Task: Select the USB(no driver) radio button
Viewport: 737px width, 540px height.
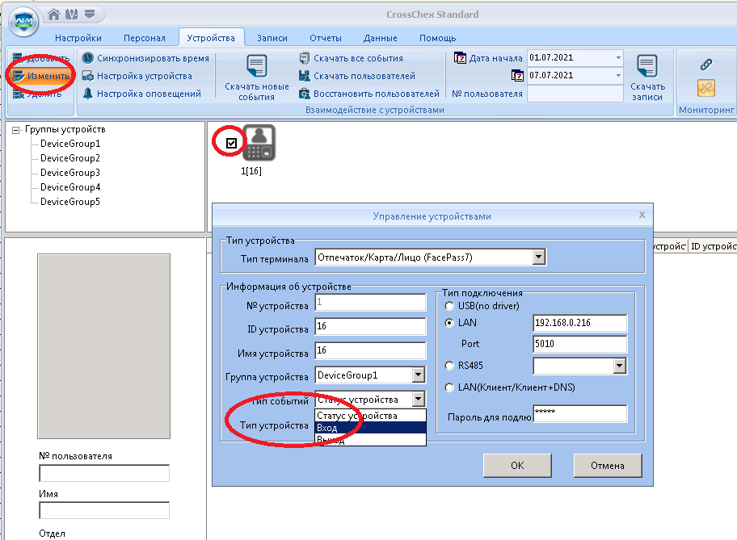Action: point(449,306)
